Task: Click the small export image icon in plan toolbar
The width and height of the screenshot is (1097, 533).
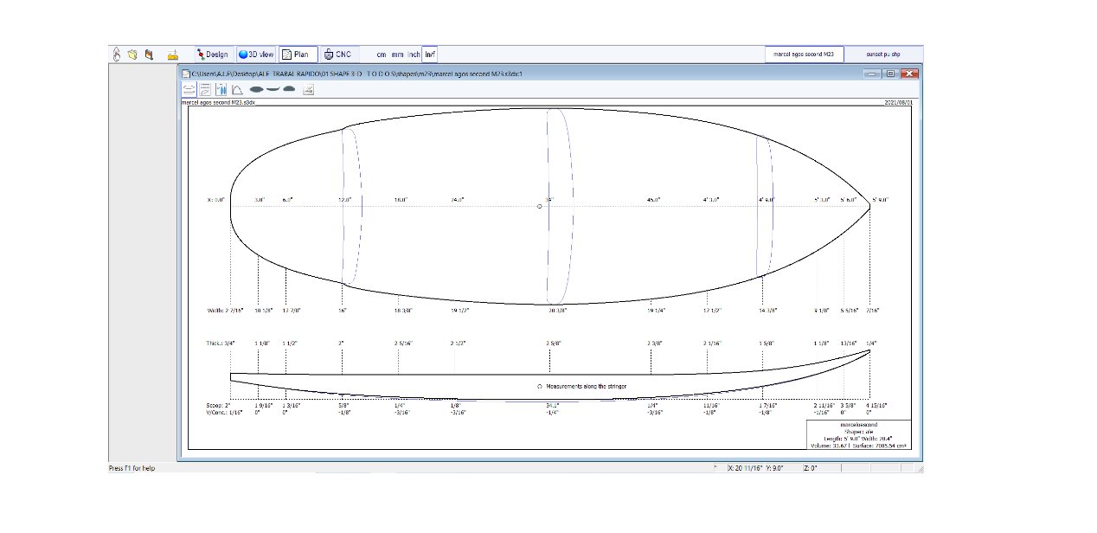Action: click(x=308, y=88)
